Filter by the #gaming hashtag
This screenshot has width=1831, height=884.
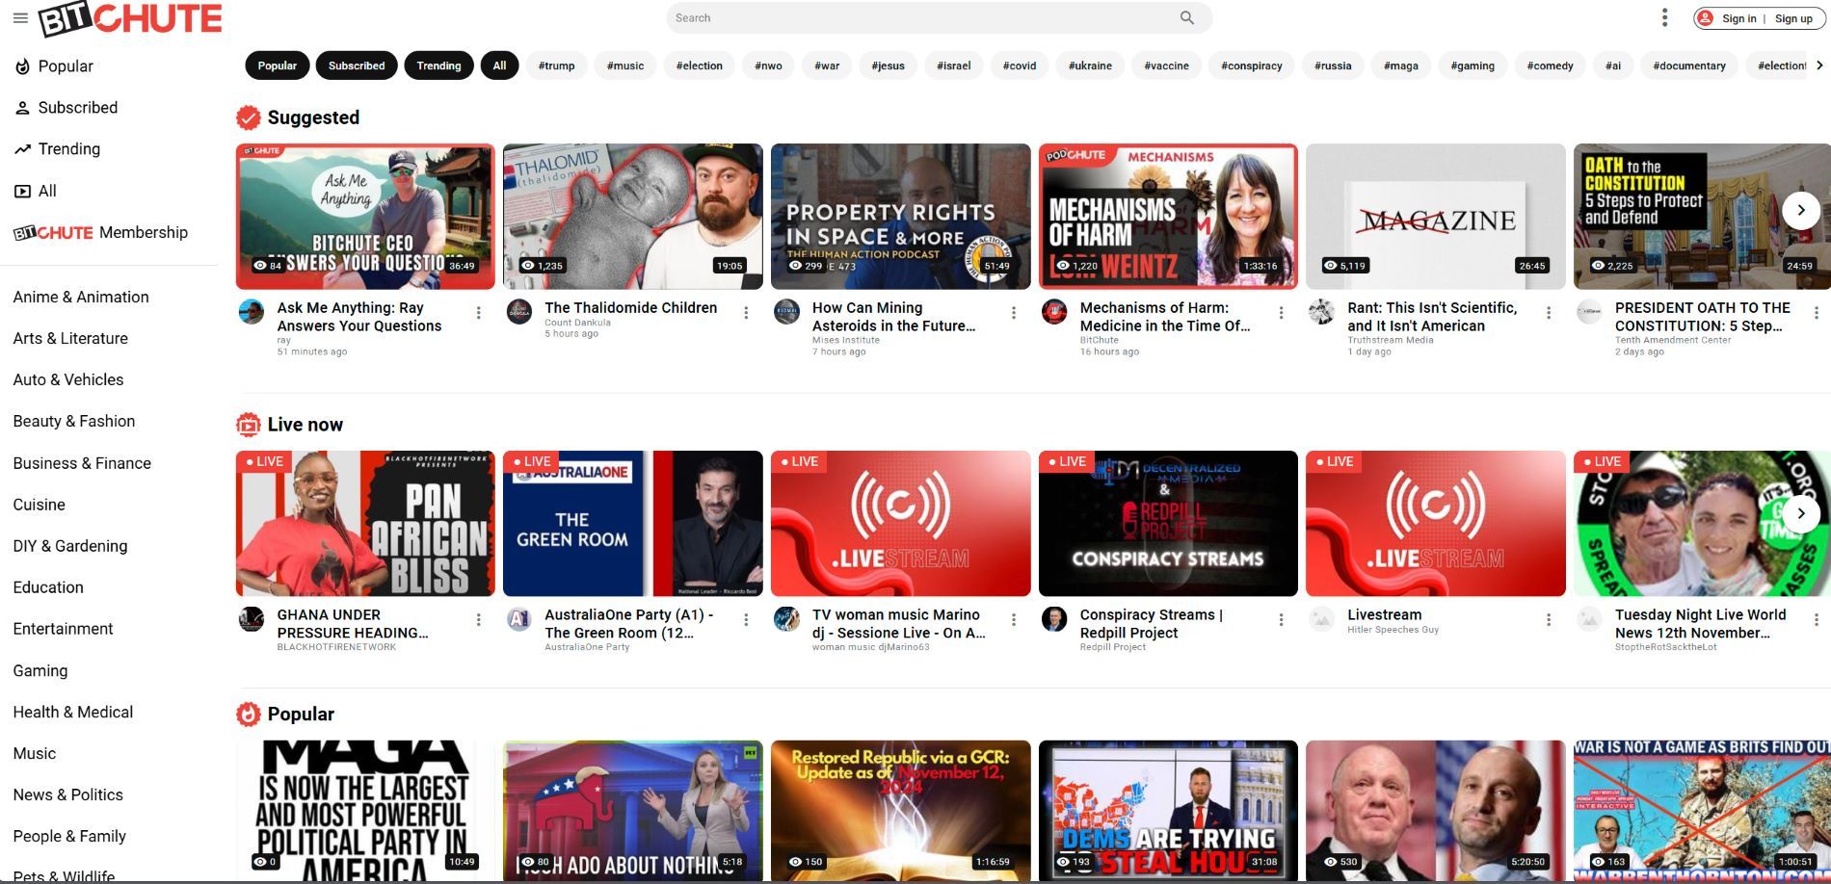point(1473,65)
